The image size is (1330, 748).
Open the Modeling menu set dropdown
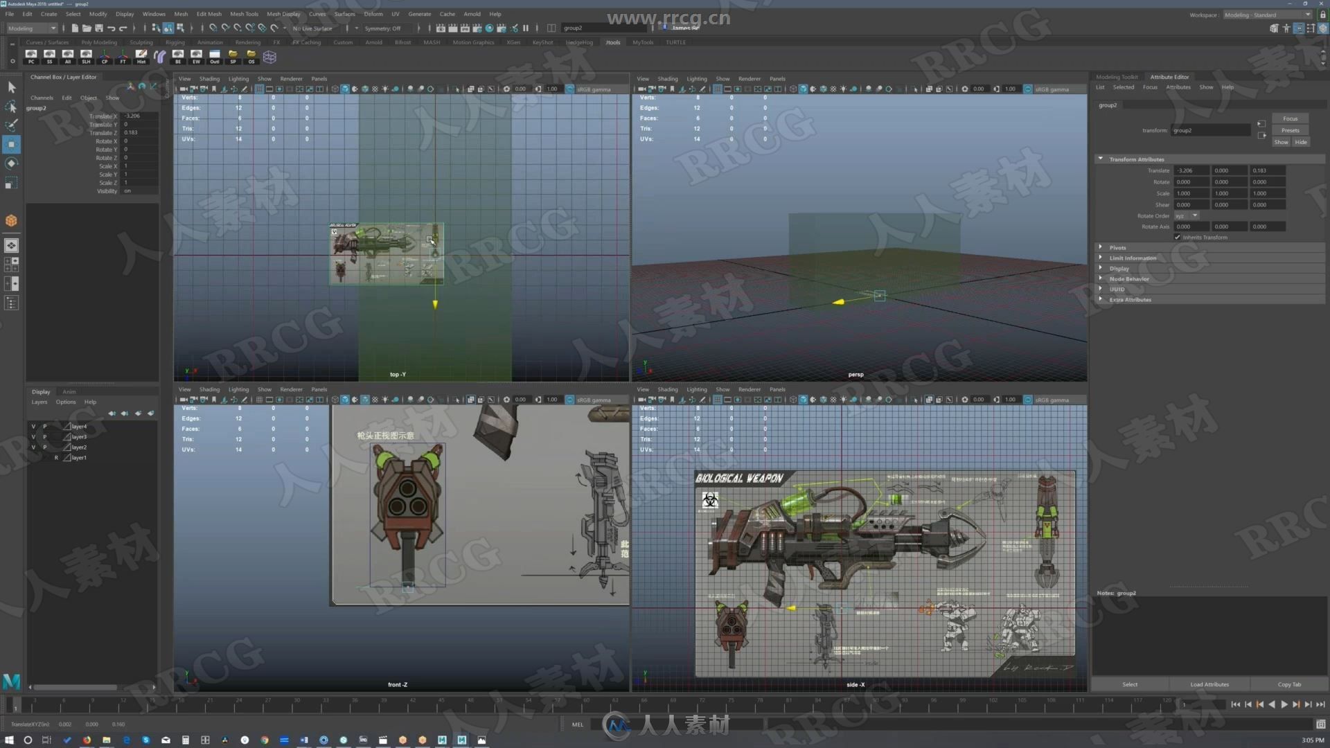[31, 28]
